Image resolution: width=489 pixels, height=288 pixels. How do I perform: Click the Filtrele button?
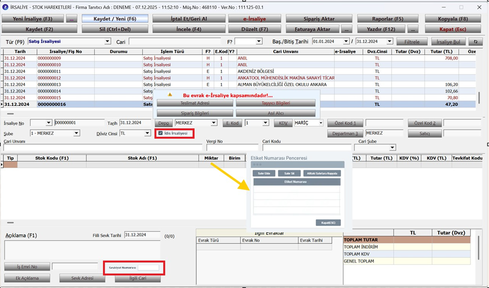point(412,42)
